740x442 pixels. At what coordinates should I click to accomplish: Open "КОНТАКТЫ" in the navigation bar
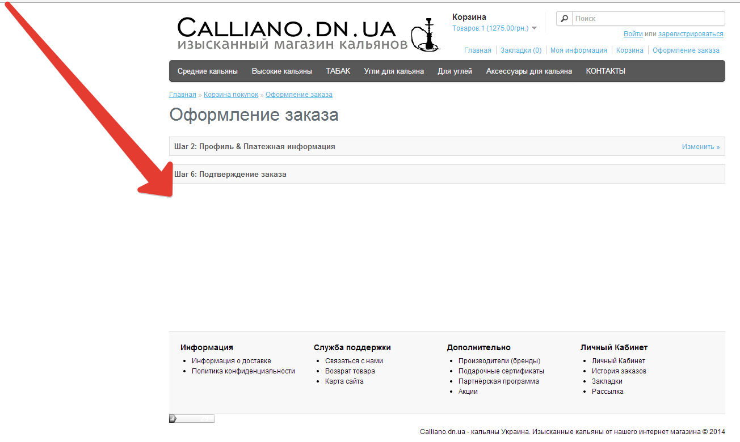[x=606, y=71]
